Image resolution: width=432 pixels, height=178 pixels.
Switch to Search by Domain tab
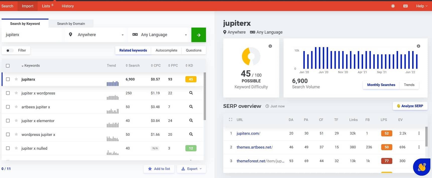(x=71, y=24)
